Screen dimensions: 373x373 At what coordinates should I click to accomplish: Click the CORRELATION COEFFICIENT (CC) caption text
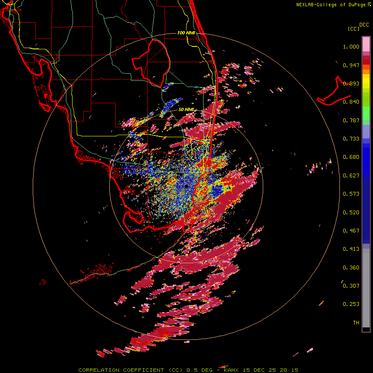(x=131, y=370)
